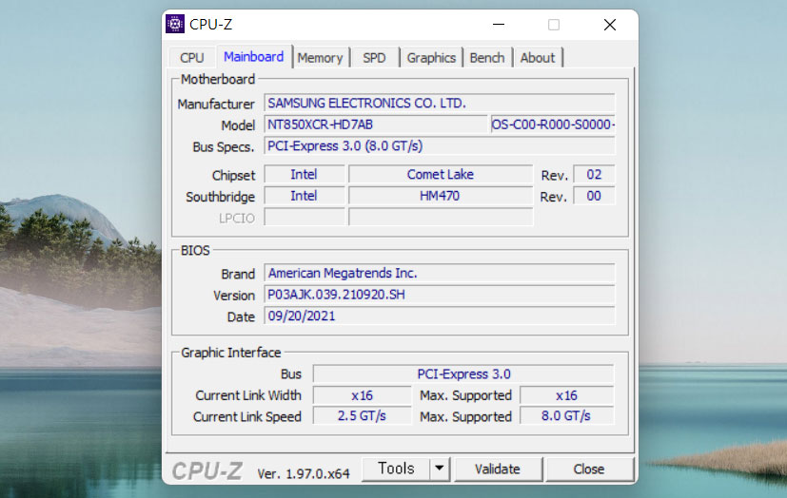Screen dimensions: 787x498
Task: Click the empty LPCIO vendor field
Action: (x=305, y=217)
